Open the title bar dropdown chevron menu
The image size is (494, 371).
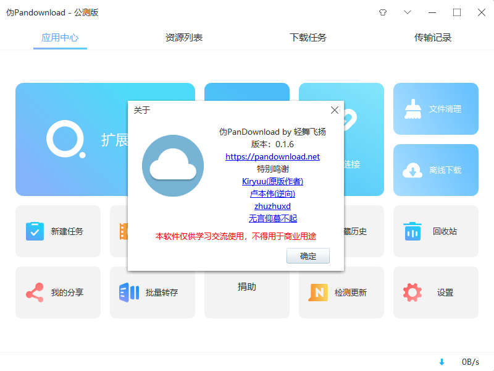(408, 12)
